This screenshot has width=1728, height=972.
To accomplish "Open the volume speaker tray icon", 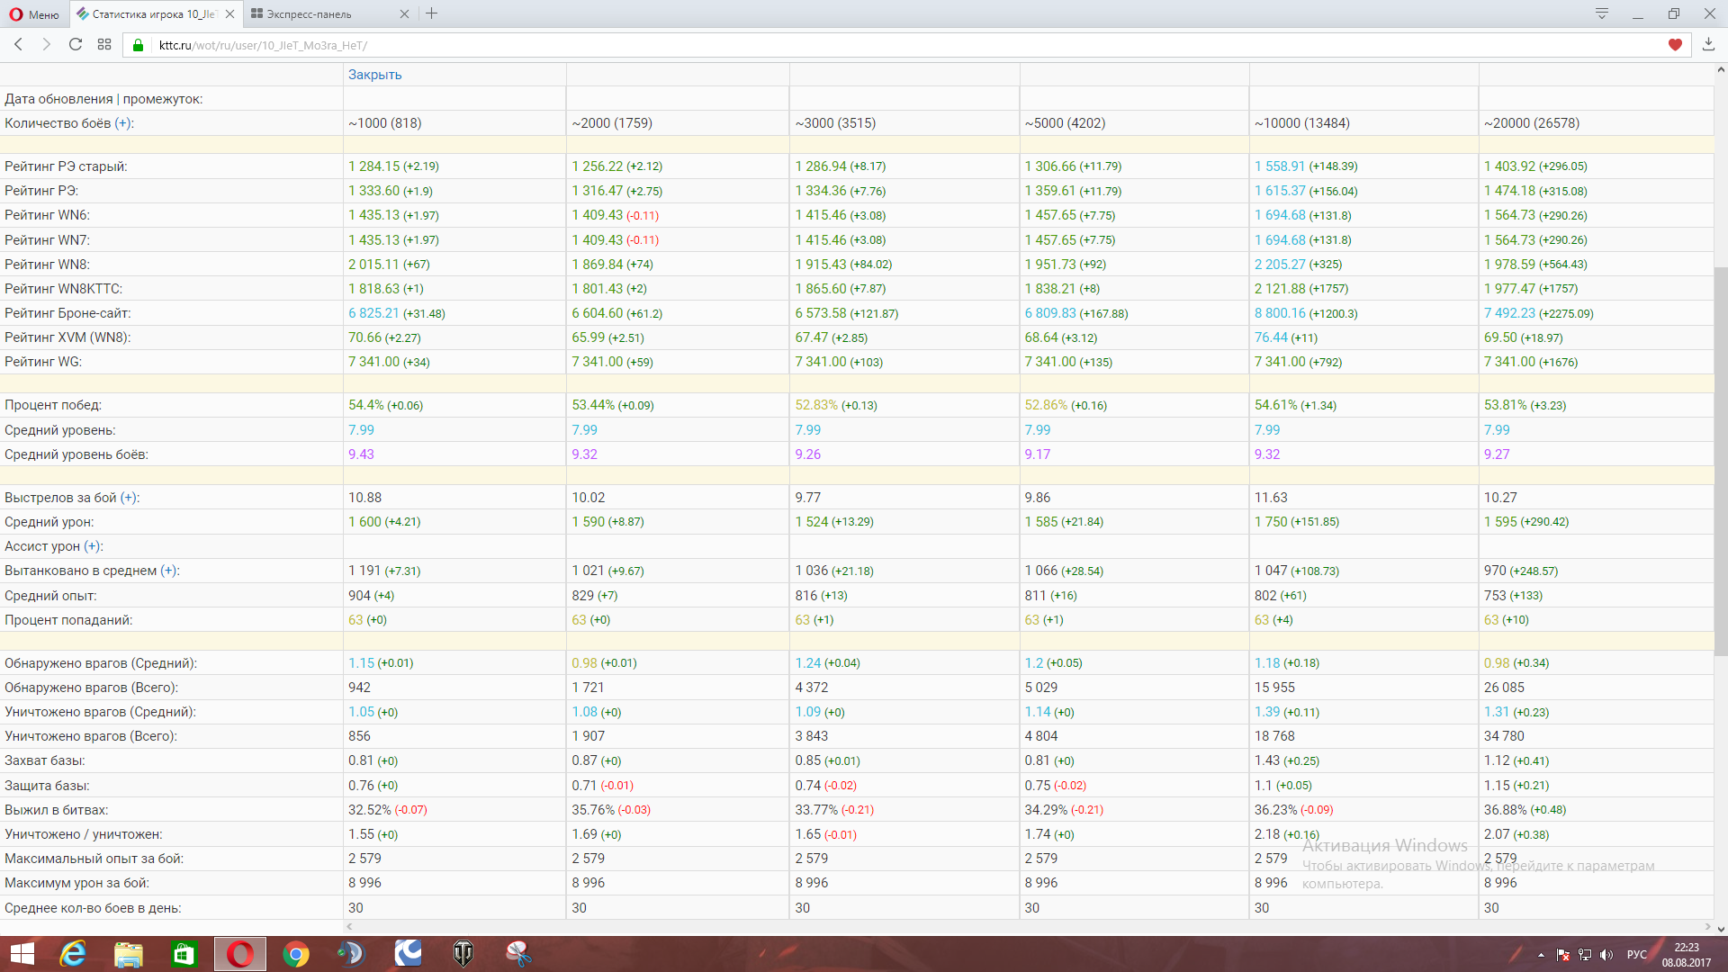I will click(x=1607, y=955).
